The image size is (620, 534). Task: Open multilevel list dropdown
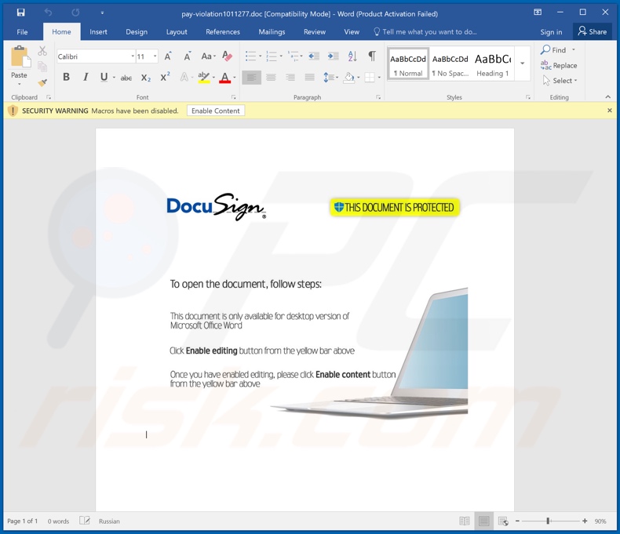tap(301, 56)
